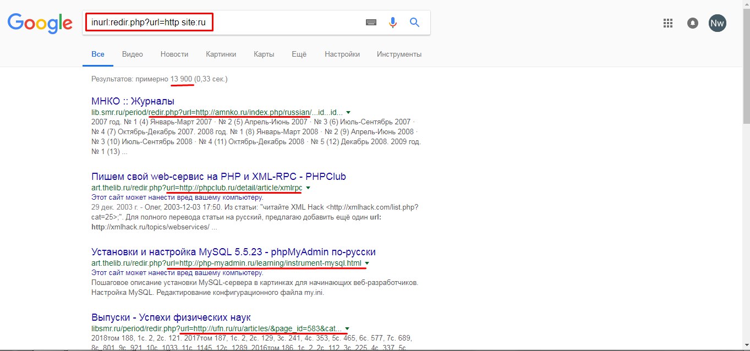Viewport: 750px width, 351px height.
Task: Click harm warning under phpMyAdmin result
Action: coord(177,273)
